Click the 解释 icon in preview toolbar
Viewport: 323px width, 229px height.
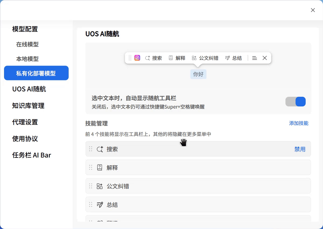171,58
